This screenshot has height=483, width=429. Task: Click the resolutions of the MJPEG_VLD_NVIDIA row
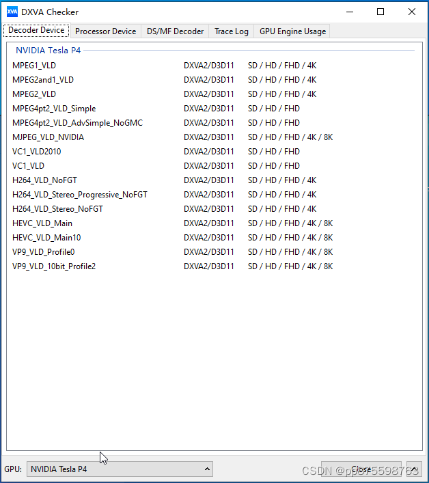click(x=290, y=137)
